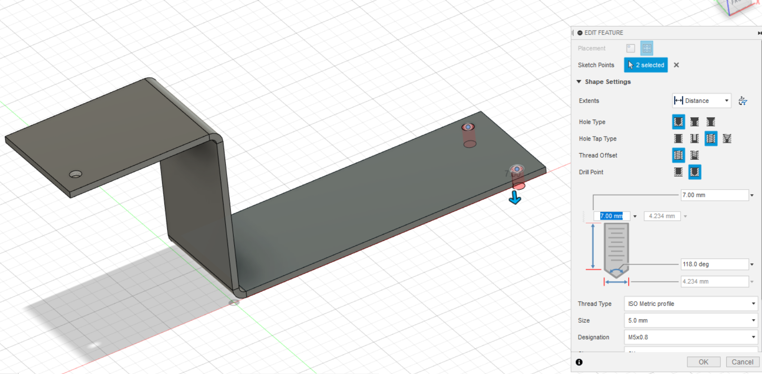This screenshot has width=762, height=374.
Task: Open the info icon at the dialog's bottom
Action: tap(579, 362)
